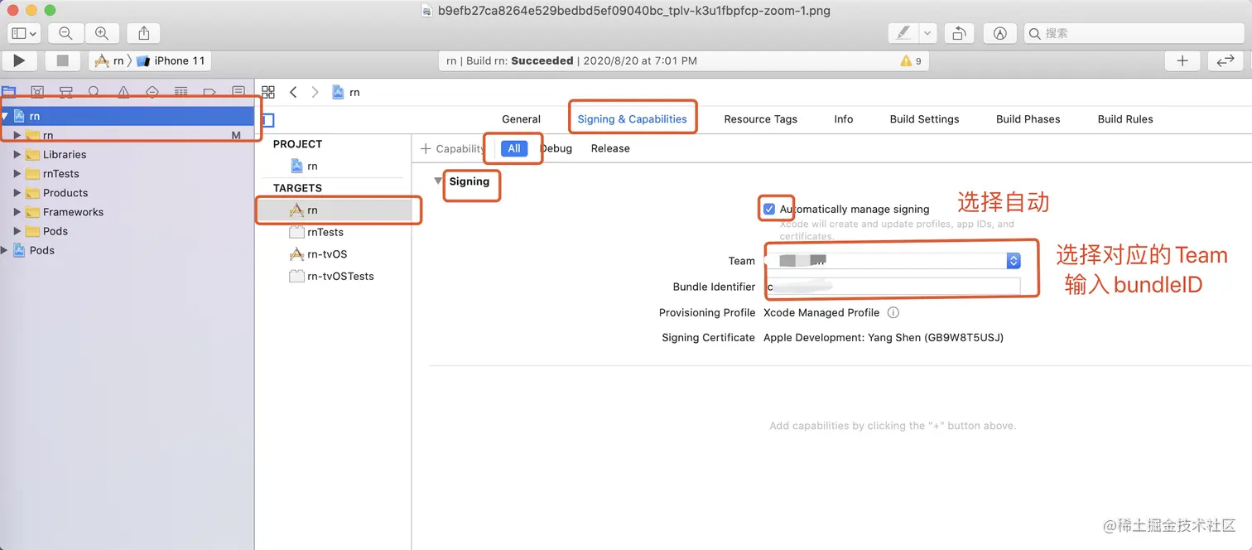Viewport: 1252px width, 550px height.
Task: Open the Team dropdown
Action: click(893, 260)
